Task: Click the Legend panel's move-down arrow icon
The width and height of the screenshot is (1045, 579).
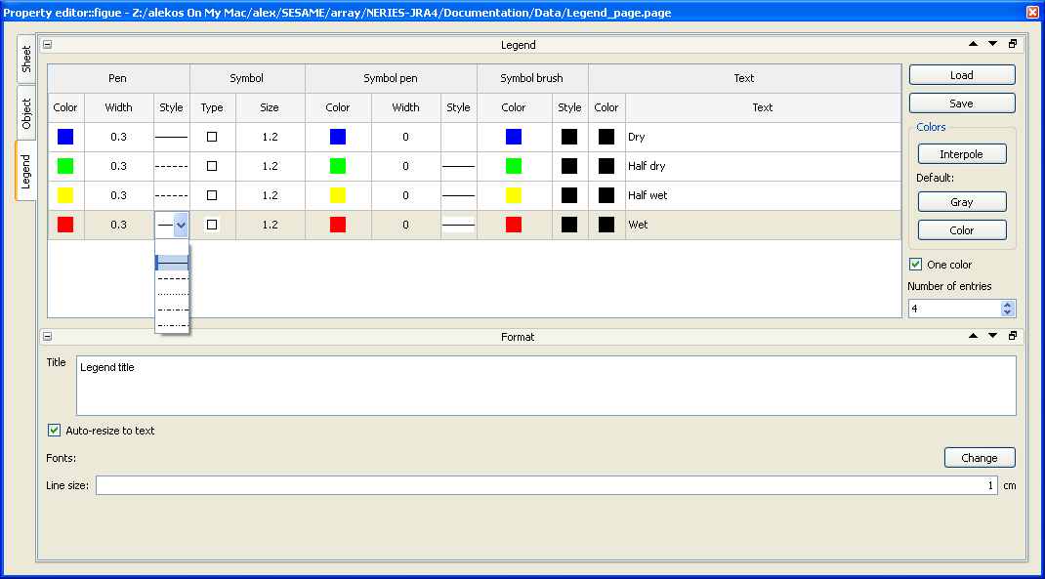Action: (992, 44)
